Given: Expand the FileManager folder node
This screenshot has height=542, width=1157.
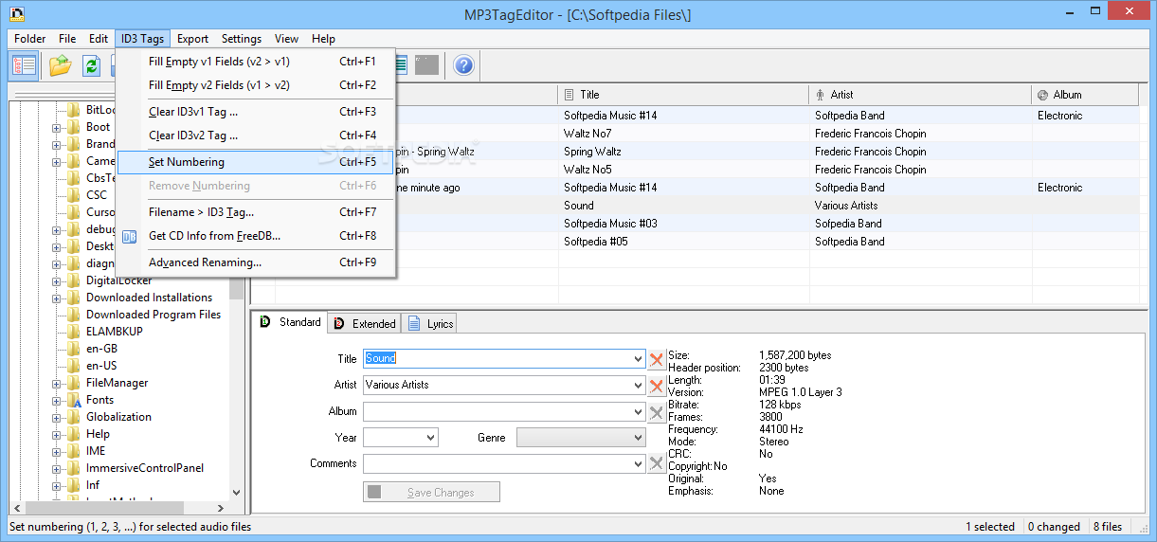Looking at the screenshot, I should (x=56, y=384).
